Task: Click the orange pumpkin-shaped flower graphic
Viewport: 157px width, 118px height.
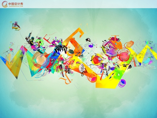Action: [x=130, y=44]
